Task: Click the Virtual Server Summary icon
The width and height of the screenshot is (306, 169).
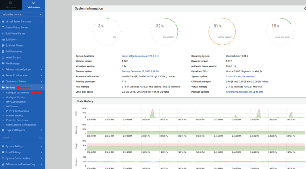Action: coord(3,21)
